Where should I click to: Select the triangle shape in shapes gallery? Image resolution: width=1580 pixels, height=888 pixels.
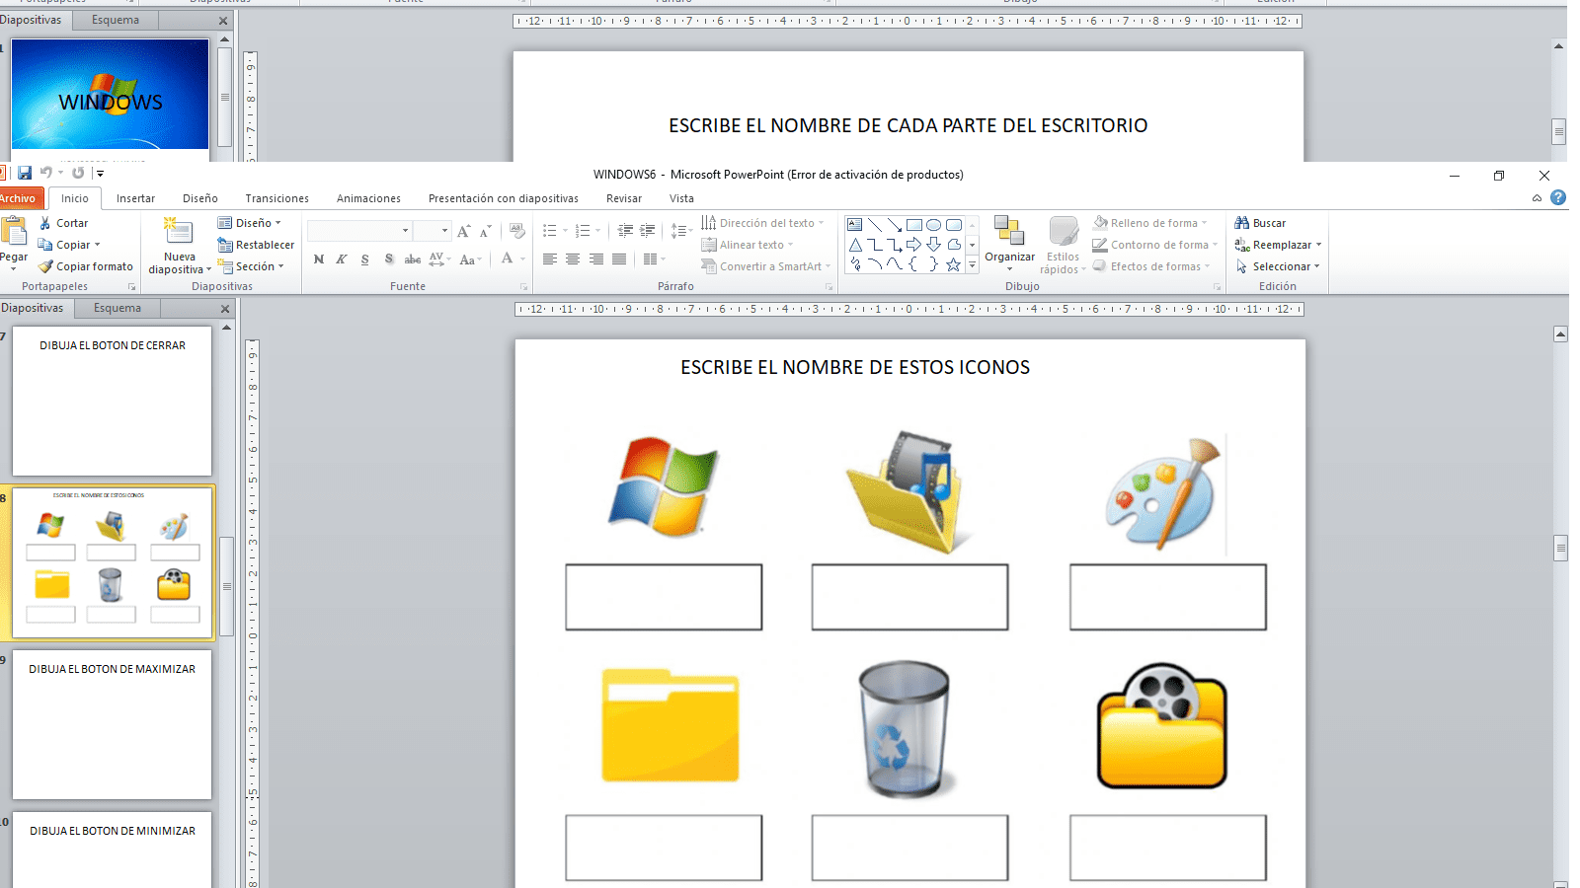tap(855, 245)
